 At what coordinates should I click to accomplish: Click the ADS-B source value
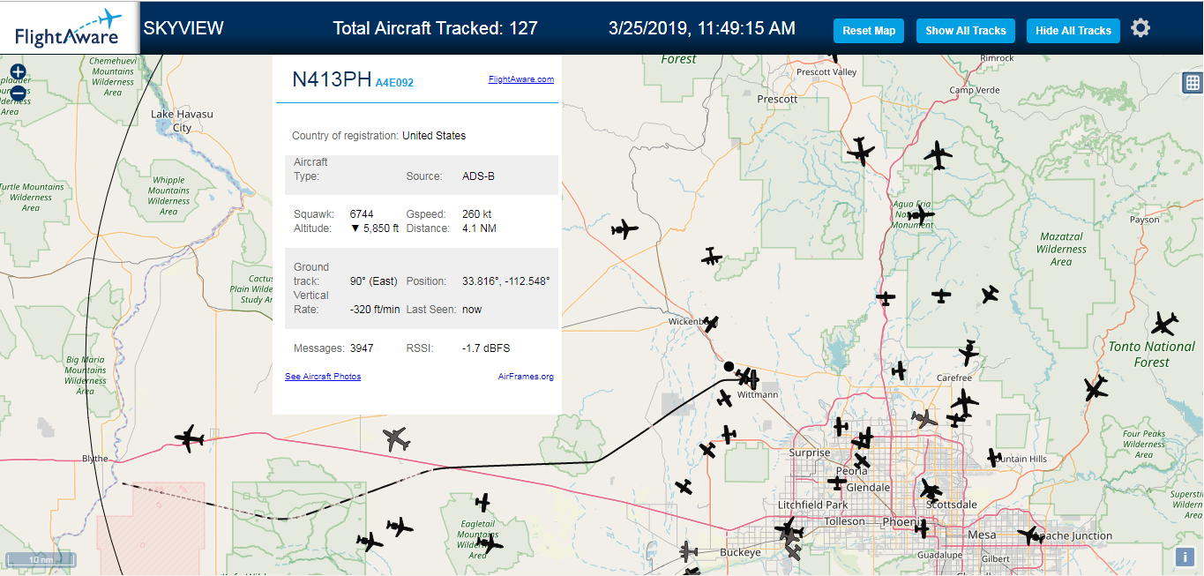(x=478, y=176)
